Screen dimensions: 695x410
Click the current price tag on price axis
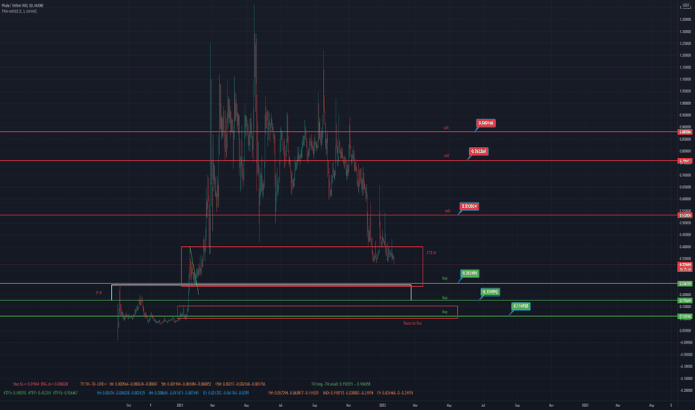point(686,267)
